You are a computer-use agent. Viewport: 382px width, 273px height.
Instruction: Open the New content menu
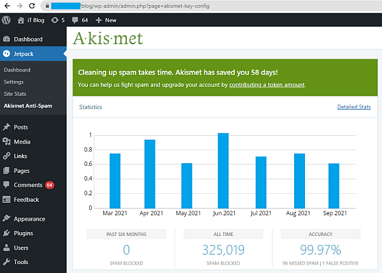click(111, 20)
